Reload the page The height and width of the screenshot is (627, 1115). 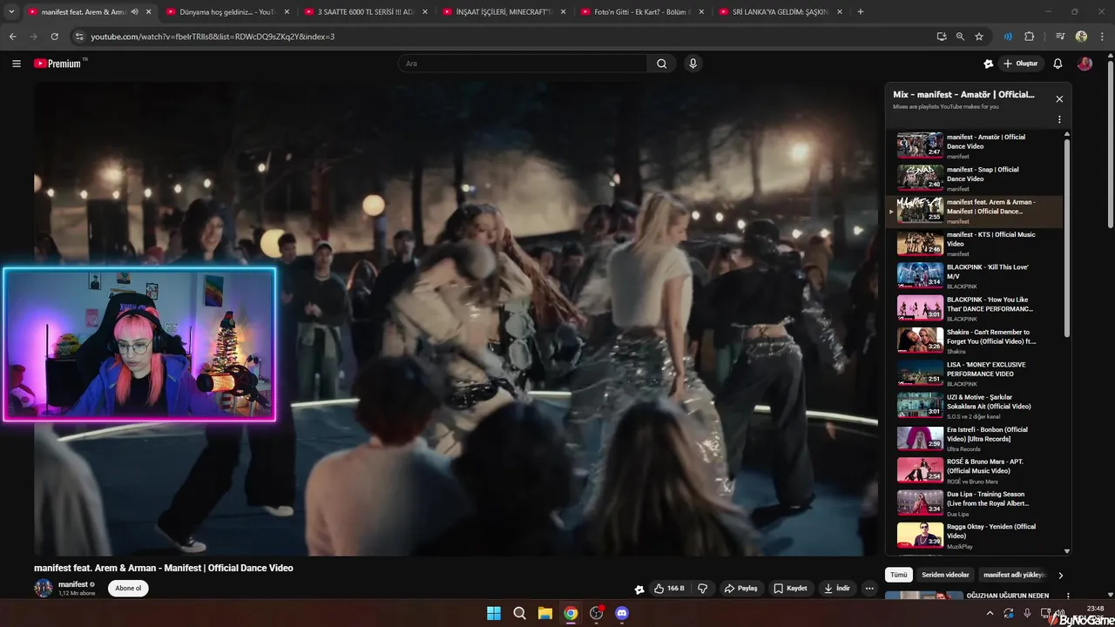click(54, 37)
